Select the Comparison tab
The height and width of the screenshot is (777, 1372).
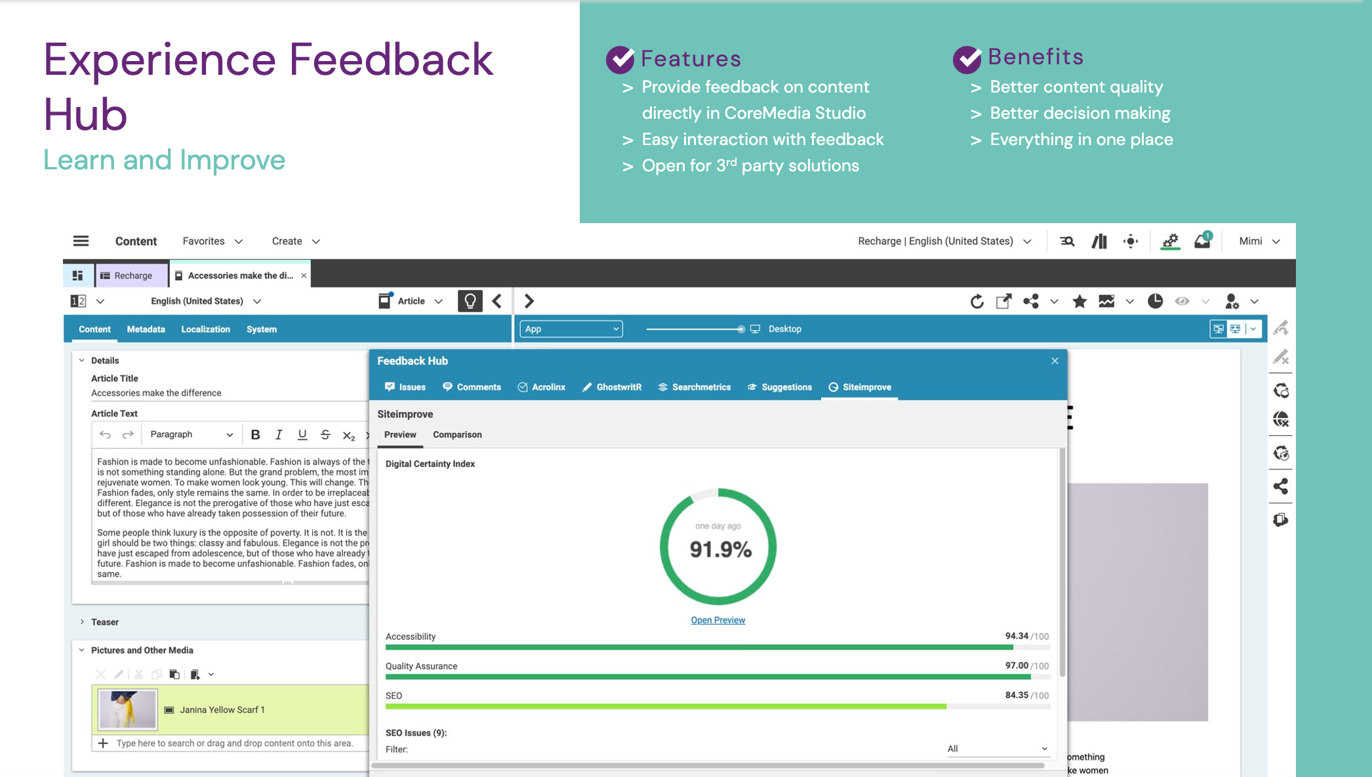coord(457,434)
